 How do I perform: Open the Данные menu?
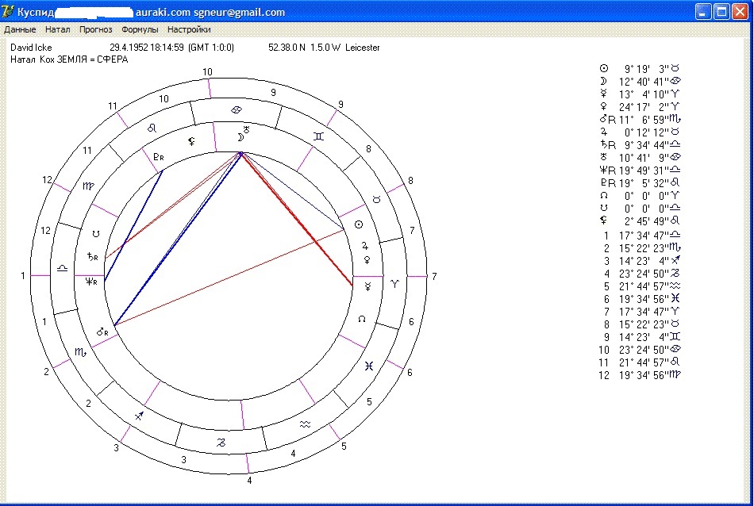pyautogui.click(x=20, y=29)
